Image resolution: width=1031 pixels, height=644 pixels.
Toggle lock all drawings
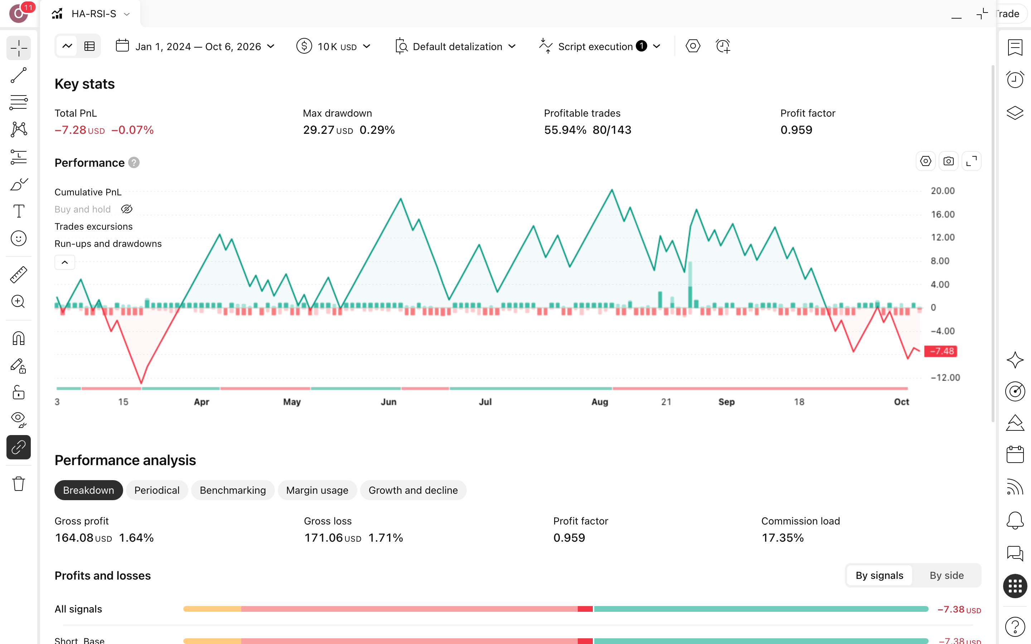click(x=18, y=393)
